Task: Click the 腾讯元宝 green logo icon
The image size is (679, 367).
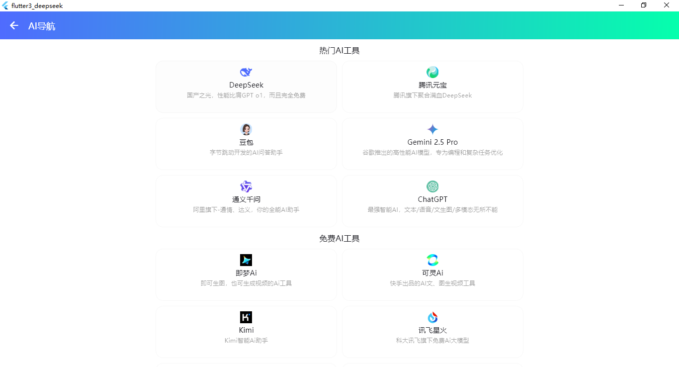Action: click(x=432, y=72)
